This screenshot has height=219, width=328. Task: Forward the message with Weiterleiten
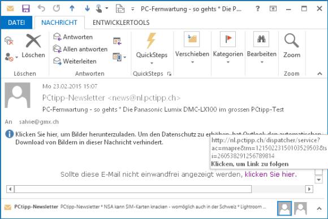click(x=75, y=61)
